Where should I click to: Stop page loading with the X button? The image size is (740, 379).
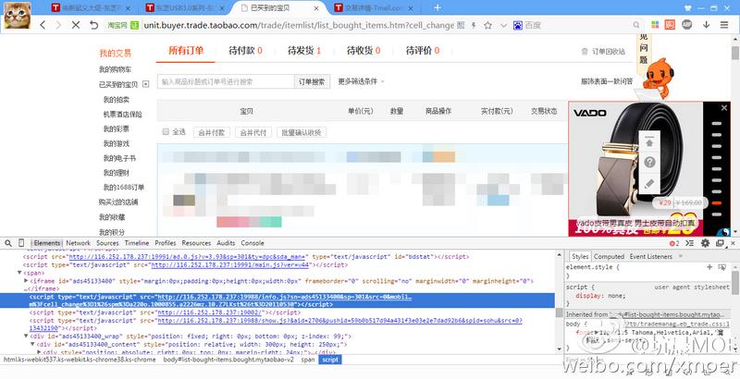(76, 25)
